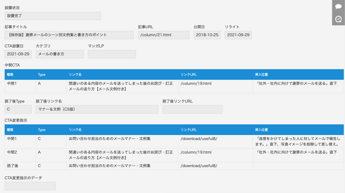Select the 公開日 field showing 2018-10-25

pyautogui.click(x=207, y=35)
